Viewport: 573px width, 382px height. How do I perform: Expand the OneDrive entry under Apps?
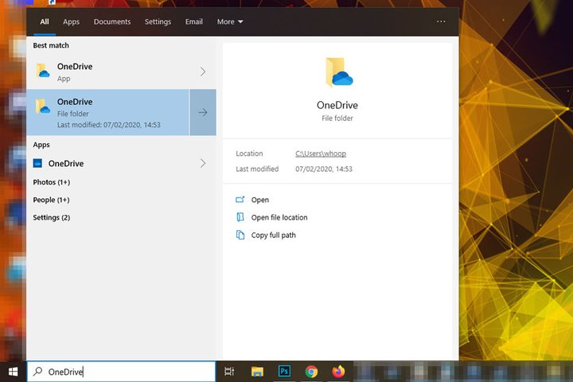click(x=203, y=163)
